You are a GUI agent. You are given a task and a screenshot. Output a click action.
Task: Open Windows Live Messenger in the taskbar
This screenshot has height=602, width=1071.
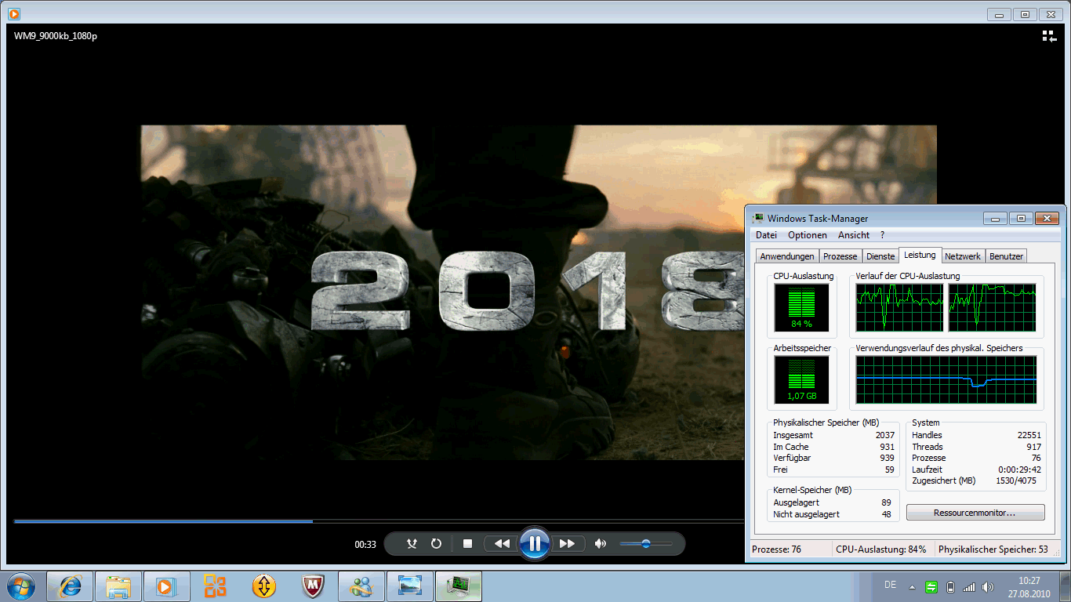361,586
